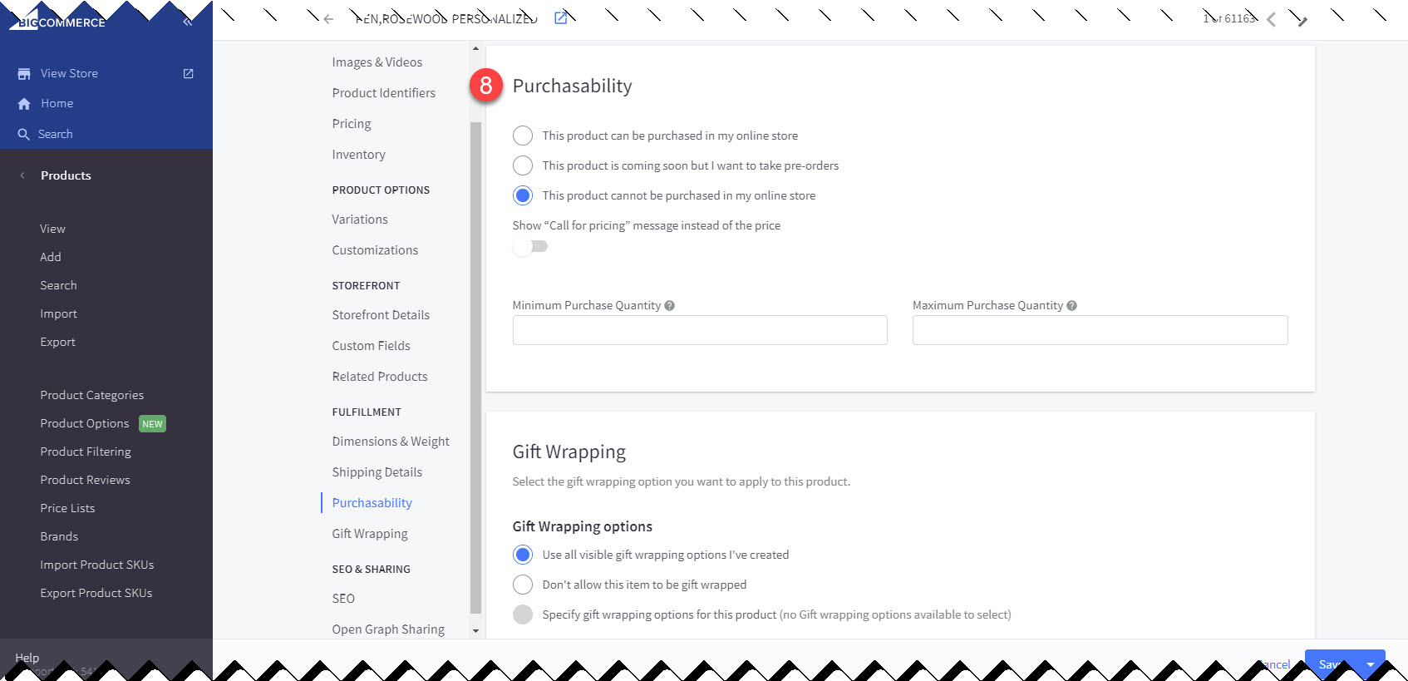Select 'Don't allow this item to be gift wrapped'
Image resolution: width=1408 pixels, height=681 pixels.
[523, 585]
